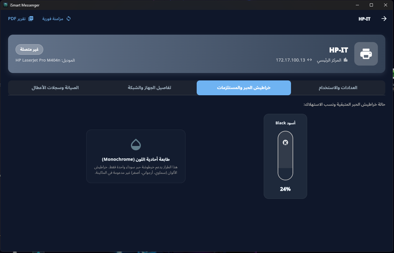Click the PDF document icon

[x=31, y=19]
